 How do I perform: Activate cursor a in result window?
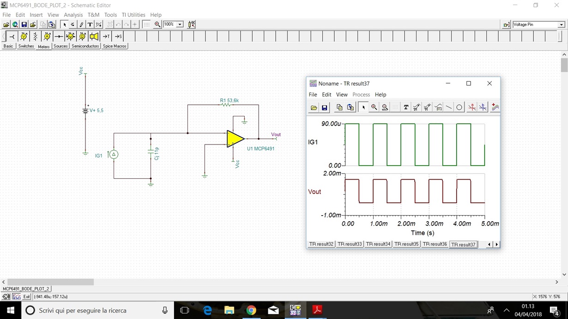tap(472, 108)
